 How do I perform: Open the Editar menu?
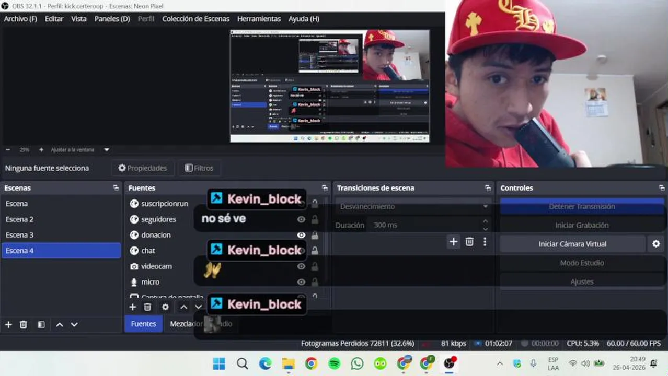coord(54,19)
